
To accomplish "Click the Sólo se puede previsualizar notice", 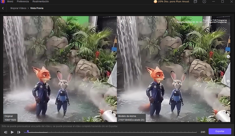I will [60, 126].
